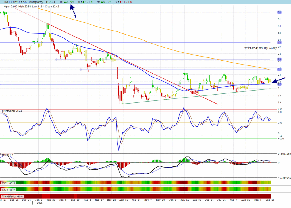Image resolution: width=291 pixels, height=208 pixels.
Task: Click the Mar 17 date label
Action: [99, 200]
